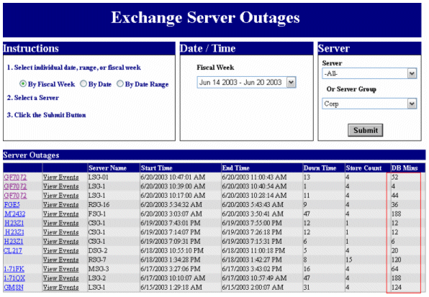This screenshot has height=297, width=429.
Task: Click the Server Name column header
Action: click(x=107, y=168)
